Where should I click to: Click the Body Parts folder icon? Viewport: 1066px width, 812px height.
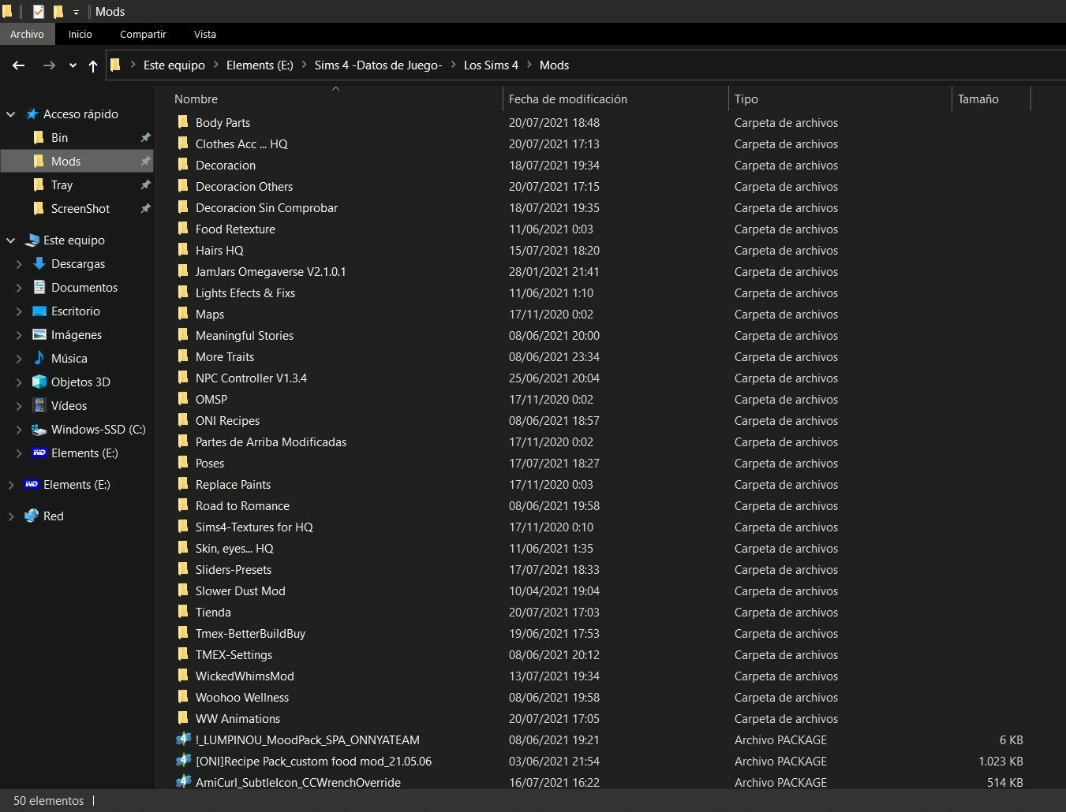[x=183, y=122]
